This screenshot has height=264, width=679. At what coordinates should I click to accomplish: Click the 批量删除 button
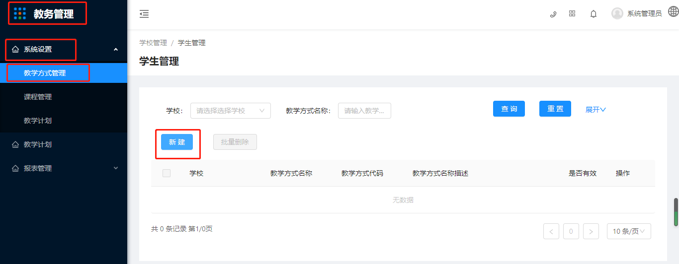coord(235,142)
